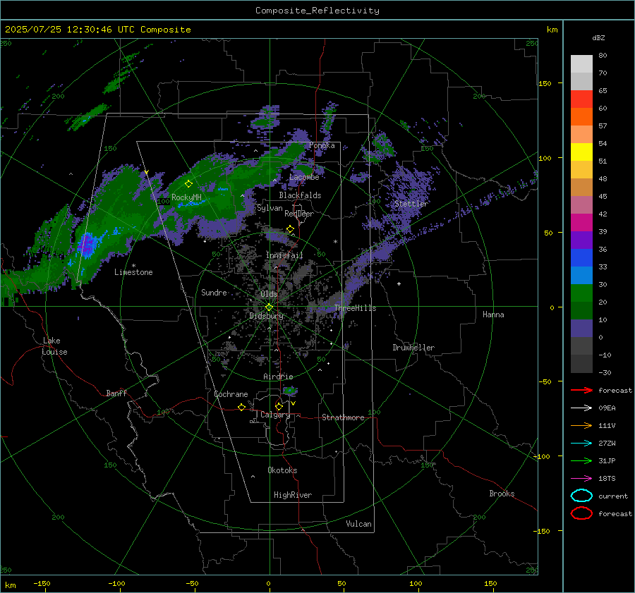The width and height of the screenshot is (635, 593).
Task: Click the green 31JP arrow icon
Action: (x=581, y=460)
